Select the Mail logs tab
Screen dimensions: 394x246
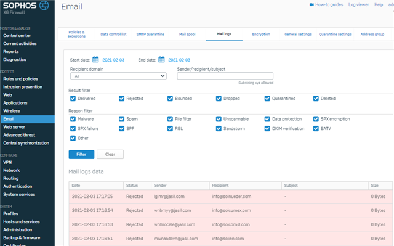(x=224, y=34)
